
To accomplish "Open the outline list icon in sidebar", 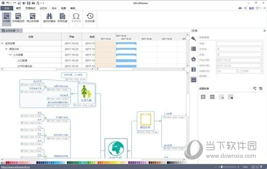I will (194, 49).
